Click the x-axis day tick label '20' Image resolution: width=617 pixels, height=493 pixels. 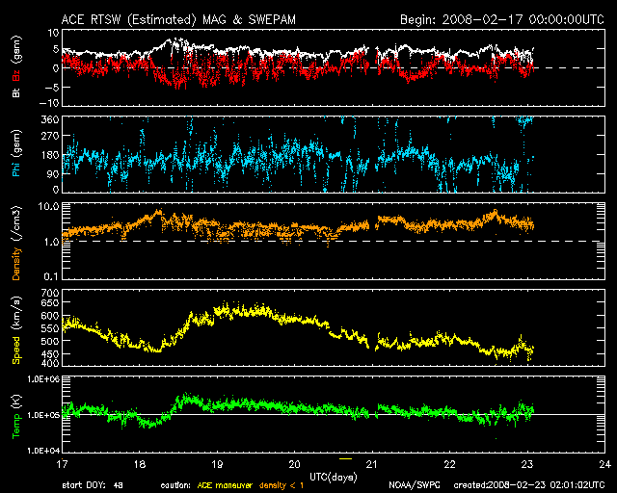point(294,465)
